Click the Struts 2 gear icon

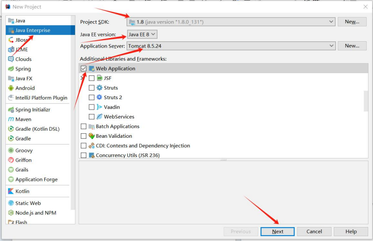click(99, 97)
